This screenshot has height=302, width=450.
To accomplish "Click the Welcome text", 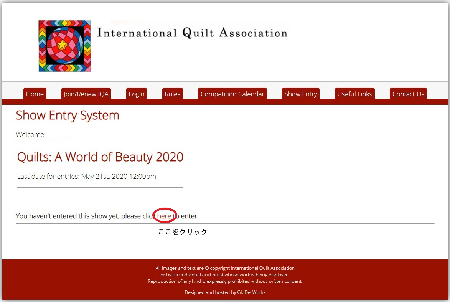I will point(30,135).
